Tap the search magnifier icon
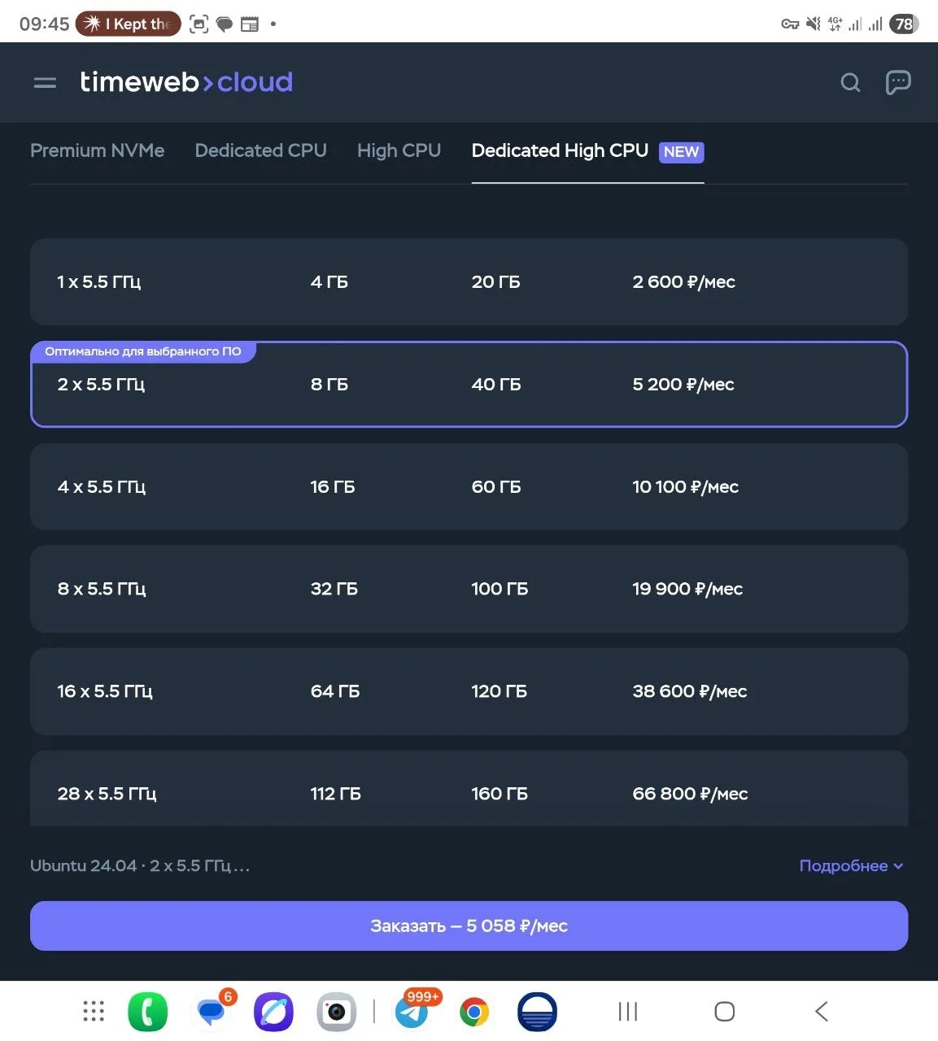Image resolution: width=938 pixels, height=1041 pixels. point(850,82)
